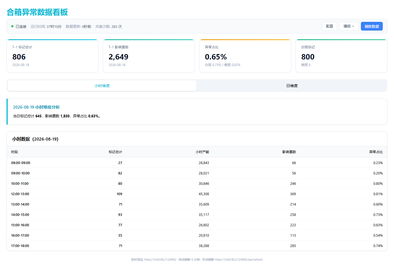The height and width of the screenshot is (268, 394).
Task: Sort by 小时产能 column header
Action: click(202, 152)
